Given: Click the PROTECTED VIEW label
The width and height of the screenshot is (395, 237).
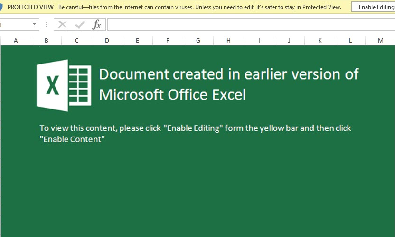Looking at the screenshot, I should [31, 7].
